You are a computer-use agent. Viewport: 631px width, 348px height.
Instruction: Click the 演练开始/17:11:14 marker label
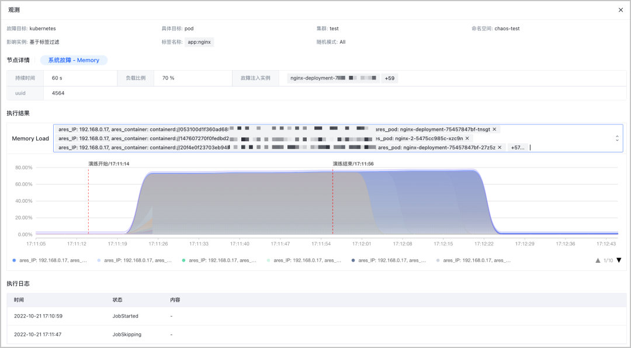pos(109,163)
